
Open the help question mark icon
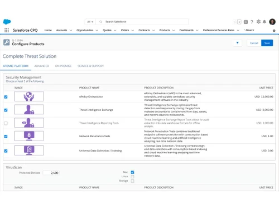[252, 22]
